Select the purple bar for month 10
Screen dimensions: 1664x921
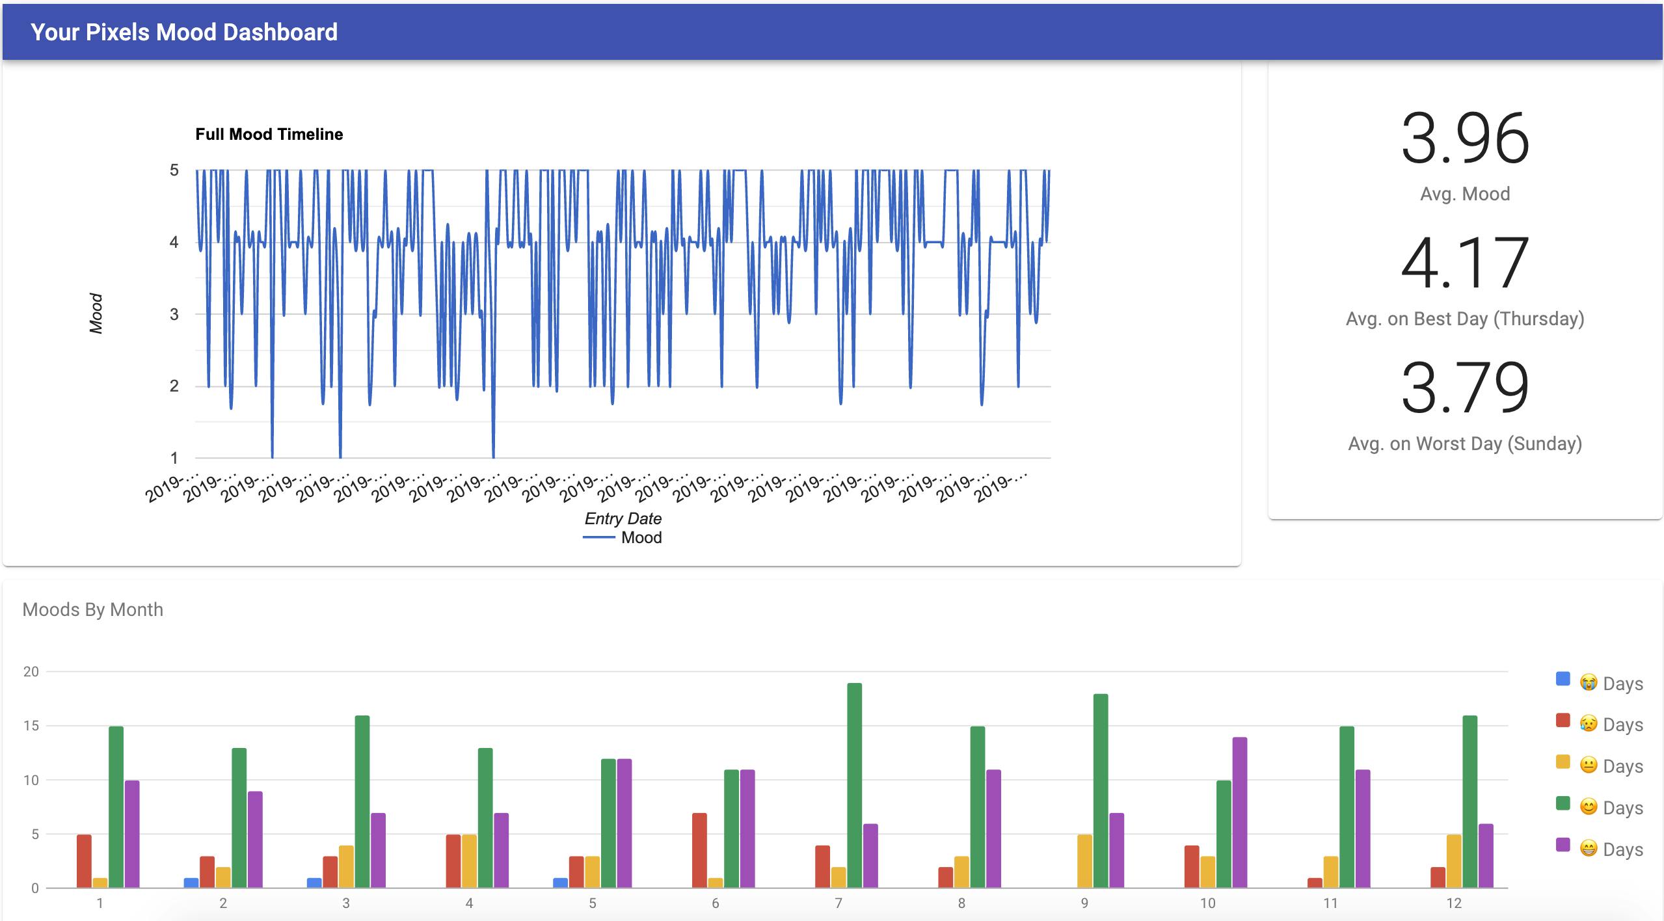tap(1240, 812)
